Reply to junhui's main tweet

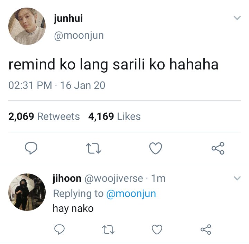coord(31,148)
